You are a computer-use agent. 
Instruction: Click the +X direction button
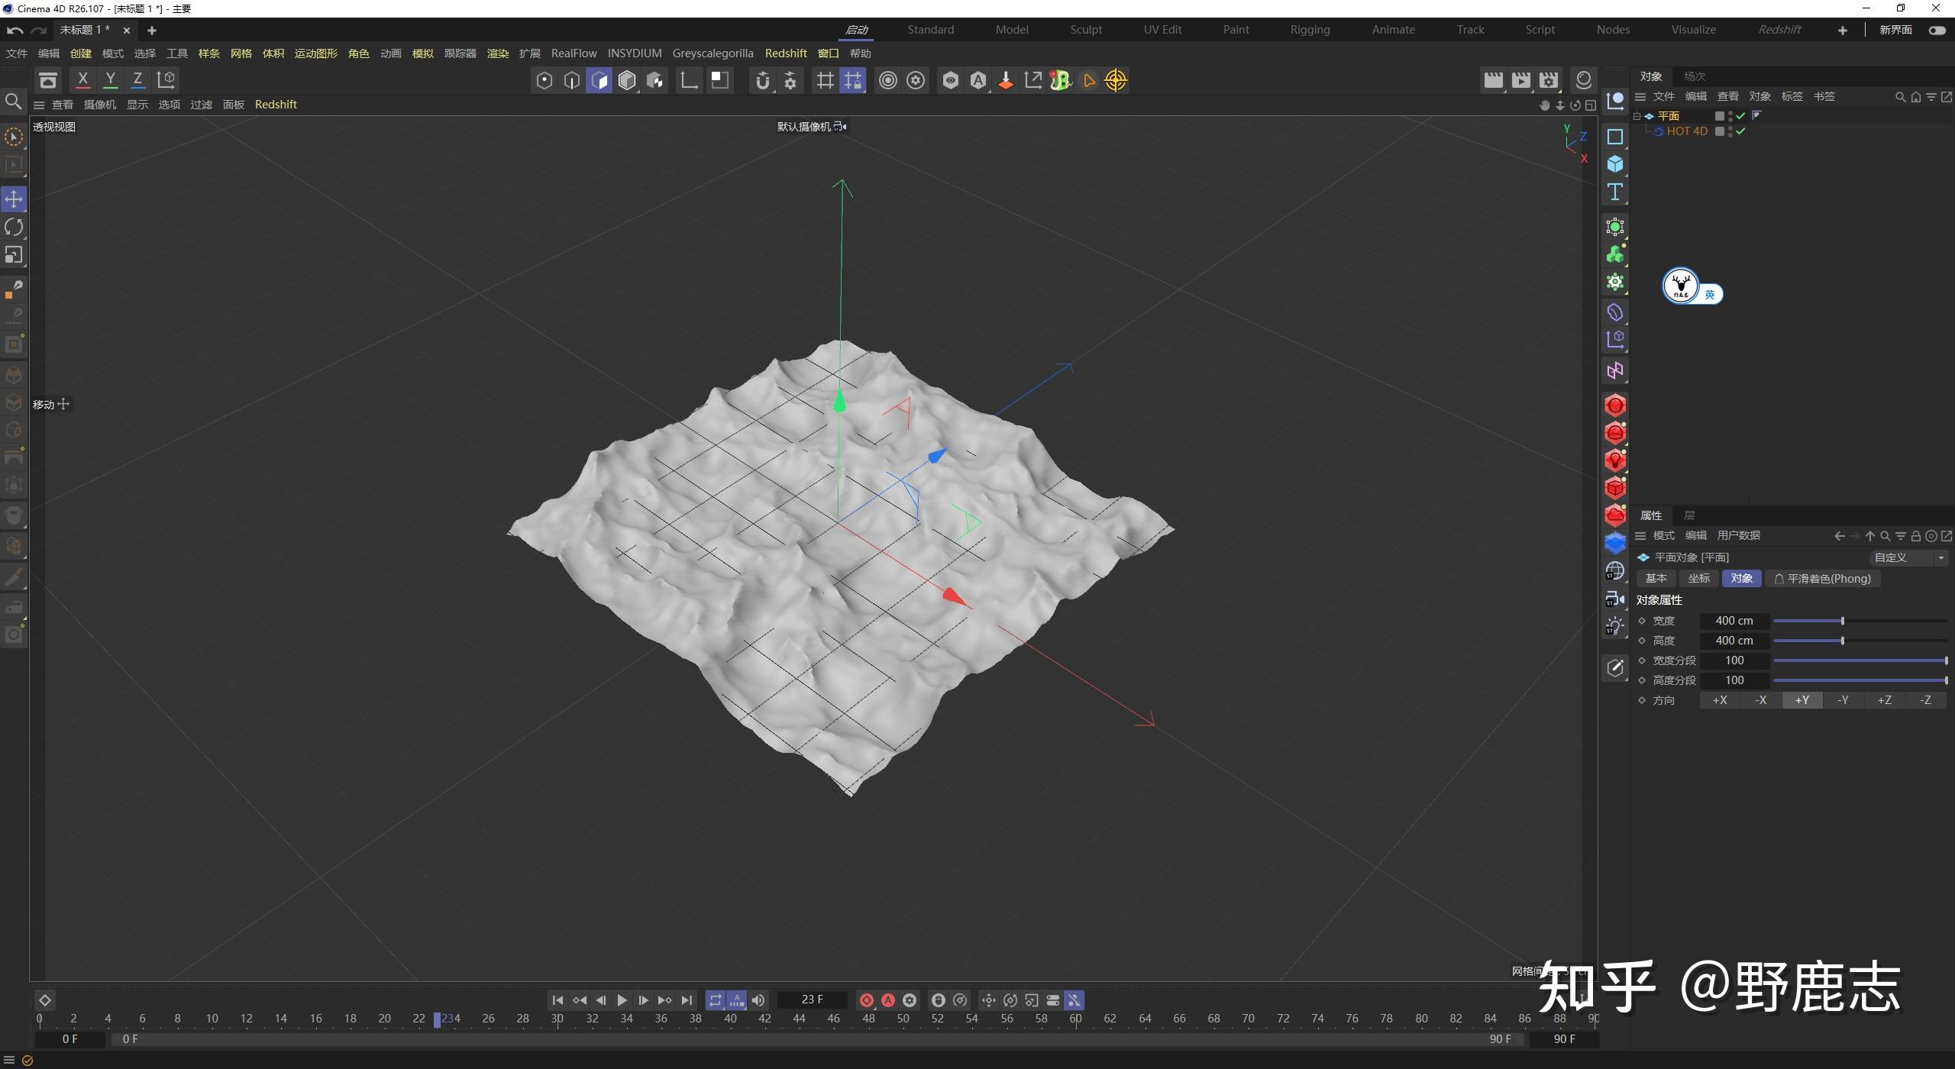[1720, 699]
